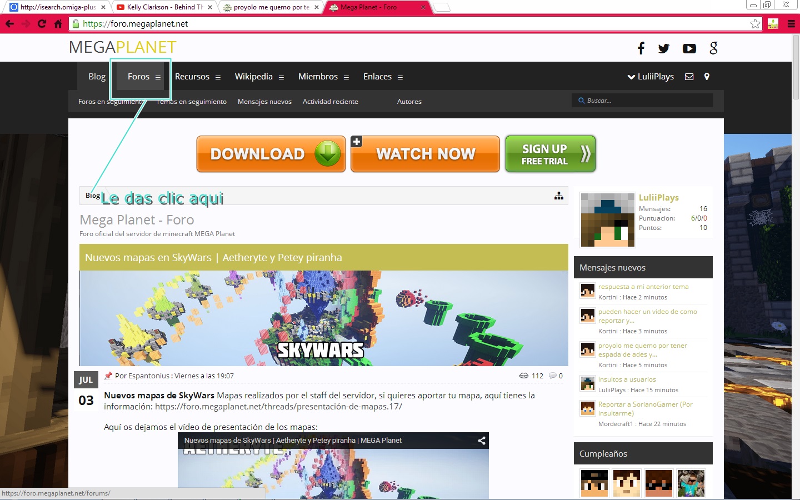
Task: Open the Wikipedia nav tab
Action: coord(253,77)
